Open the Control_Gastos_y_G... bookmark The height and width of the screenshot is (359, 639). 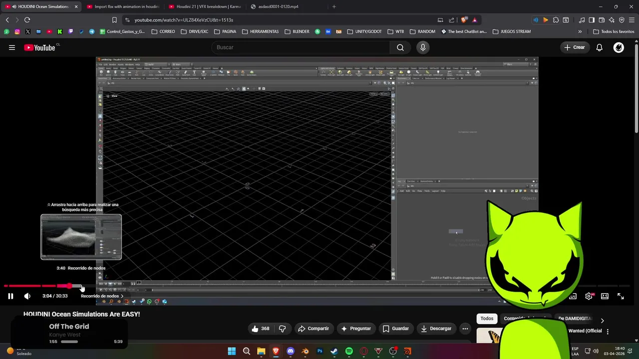[122, 31]
